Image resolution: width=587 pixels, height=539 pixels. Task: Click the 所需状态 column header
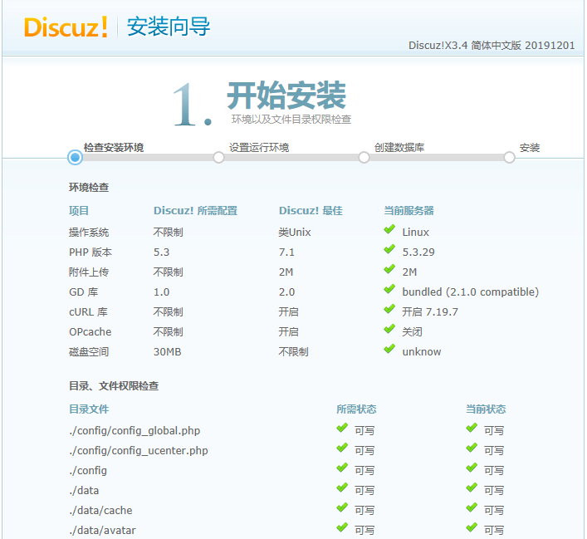click(x=356, y=409)
